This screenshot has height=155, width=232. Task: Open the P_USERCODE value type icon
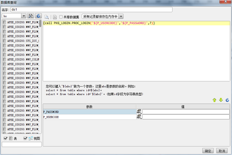(139, 117)
